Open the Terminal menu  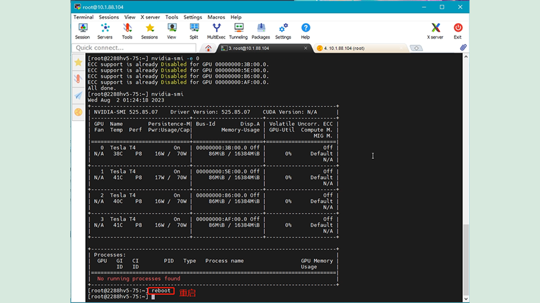[x=84, y=17]
